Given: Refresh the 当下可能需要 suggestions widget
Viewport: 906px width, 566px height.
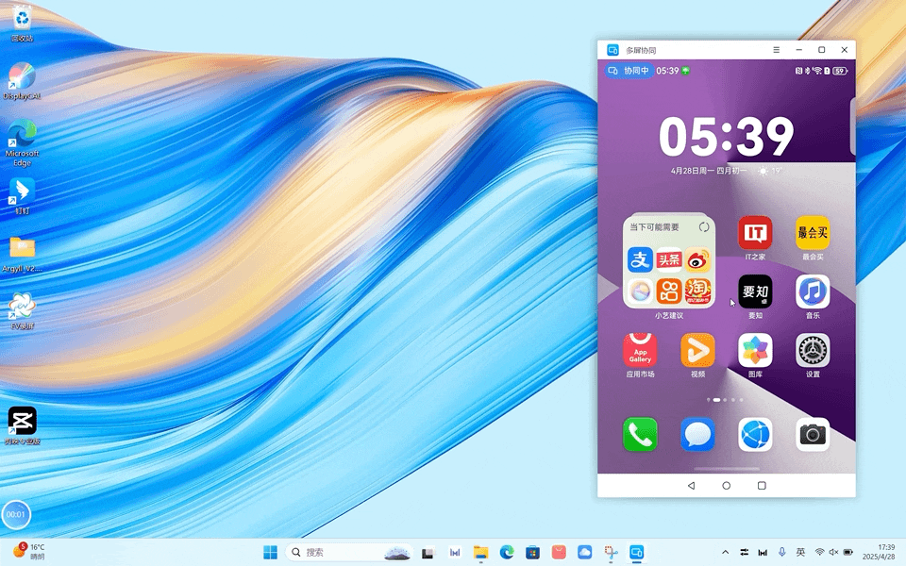Looking at the screenshot, I should pyautogui.click(x=704, y=227).
